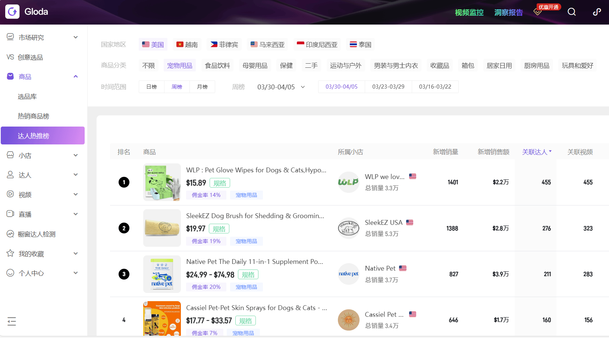The height and width of the screenshot is (338, 609).
Task: Click the 直播 live stream icon
Action: tap(10, 214)
